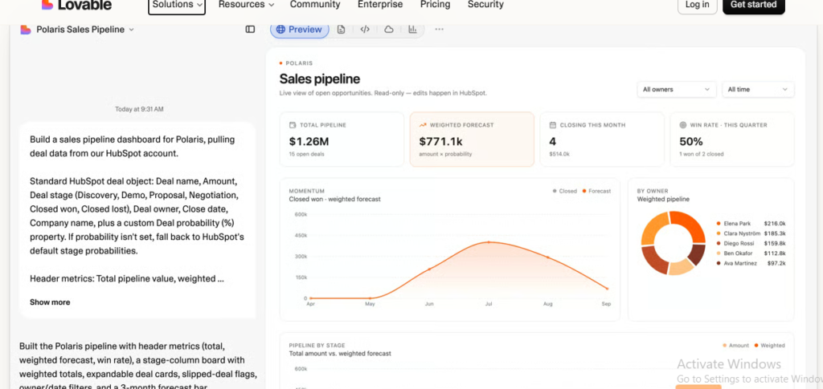The height and width of the screenshot is (389, 823).
Task: Click the 50% win rate value
Action: click(x=690, y=141)
